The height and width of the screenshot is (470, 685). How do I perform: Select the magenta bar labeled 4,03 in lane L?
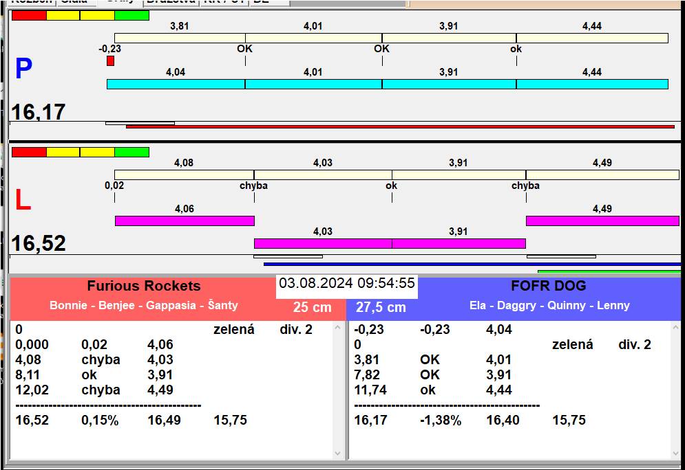pos(323,243)
